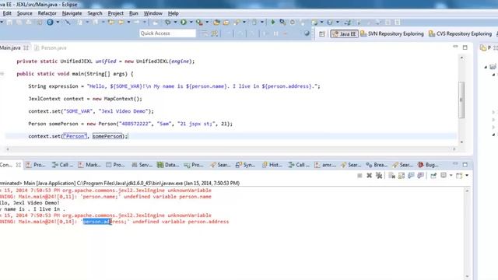Switch to the Mark... tab in bottom panel
498x280 pixels.
(x=89, y=165)
